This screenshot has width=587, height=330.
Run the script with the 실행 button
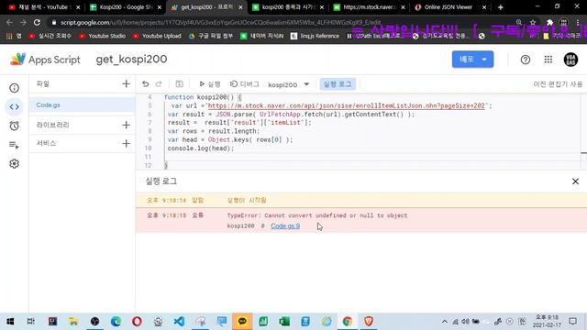[210, 84]
